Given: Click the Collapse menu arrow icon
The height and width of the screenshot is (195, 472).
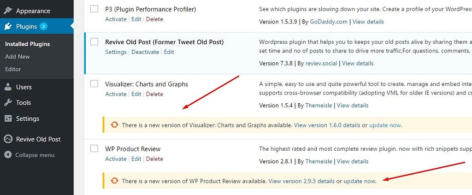Looking at the screenshot, I should click(x=8, y=155).
